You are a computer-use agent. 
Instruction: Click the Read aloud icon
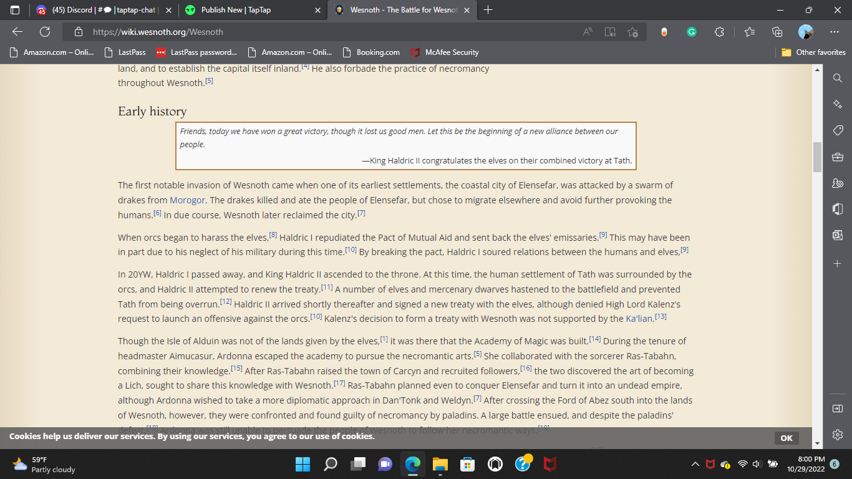[588, 32]
